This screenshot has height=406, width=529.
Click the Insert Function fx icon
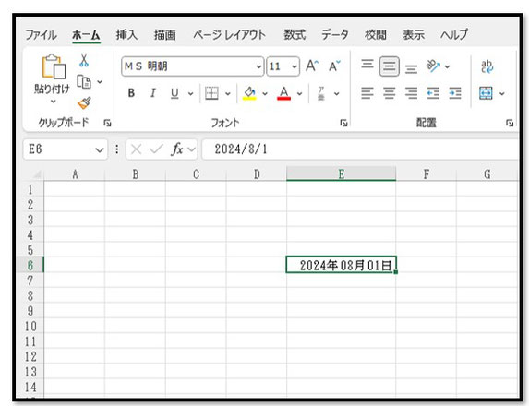[x=177, y=149]
